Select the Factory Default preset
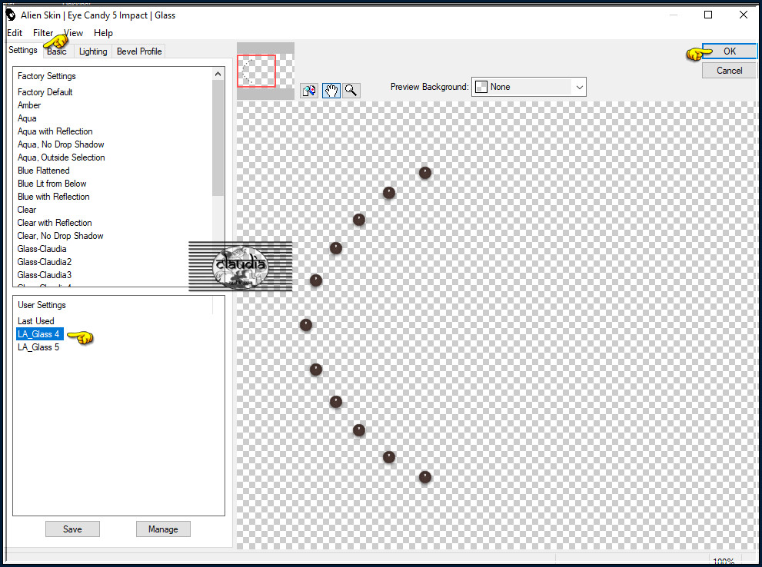Screen dimensions: 762x567 click(x=45, y=92)
